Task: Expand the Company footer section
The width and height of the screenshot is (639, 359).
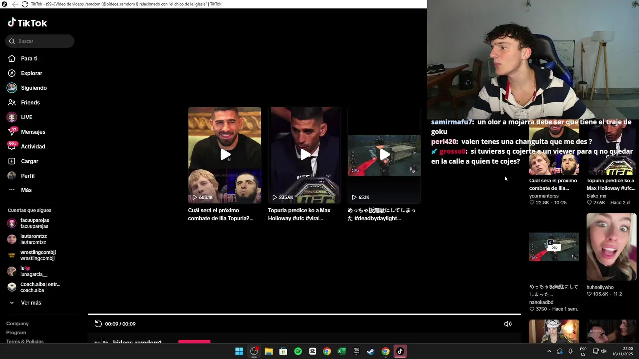Action: pyautogui.click(x=17, y=324)
